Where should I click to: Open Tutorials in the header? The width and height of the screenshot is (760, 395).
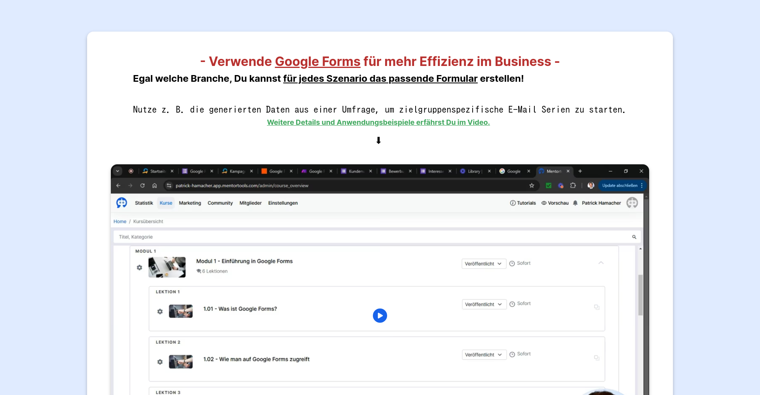tap(523, 203)
